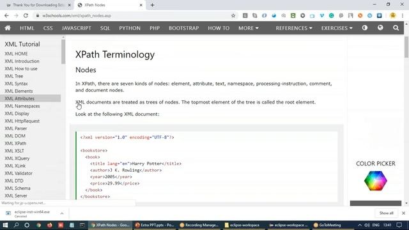This screenshot has height=230, width=409.
Task: Open the PYTHON menu item
Action: pos(130,28)
